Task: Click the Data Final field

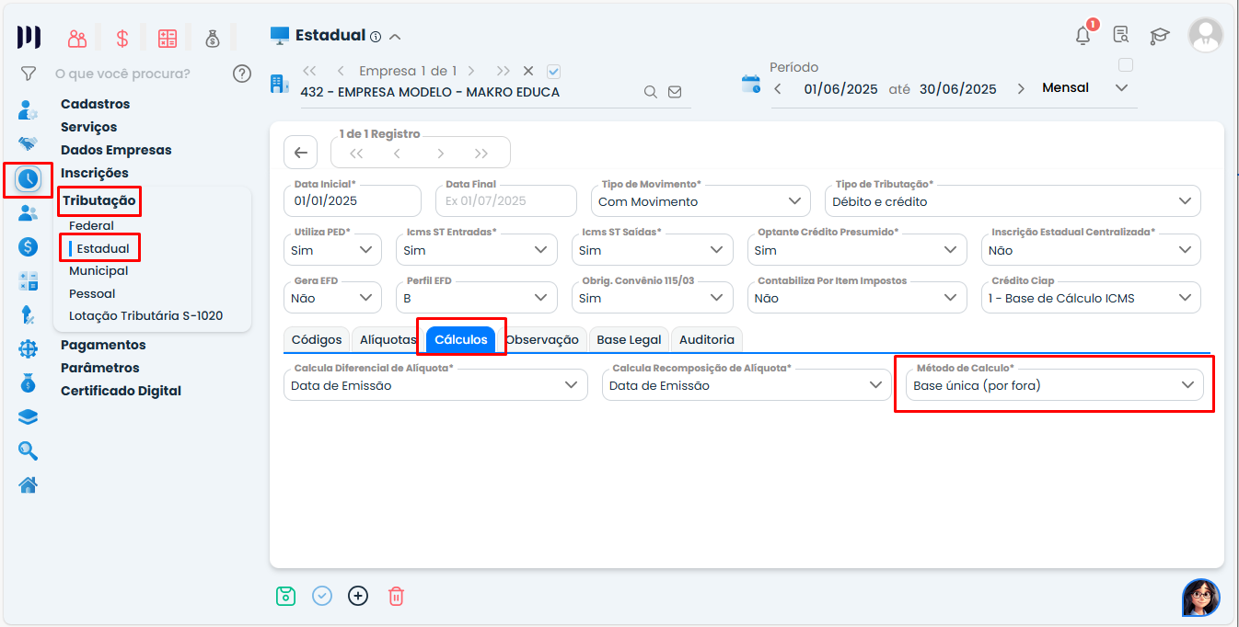Action: click(505, 200)
